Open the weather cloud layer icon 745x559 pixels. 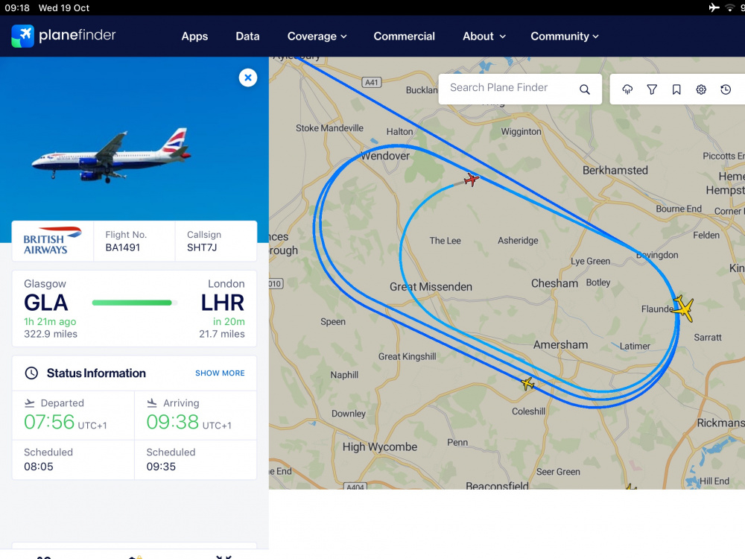pos(627,89)
